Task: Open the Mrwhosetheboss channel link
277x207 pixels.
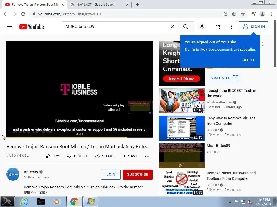Action: [219, 102]
